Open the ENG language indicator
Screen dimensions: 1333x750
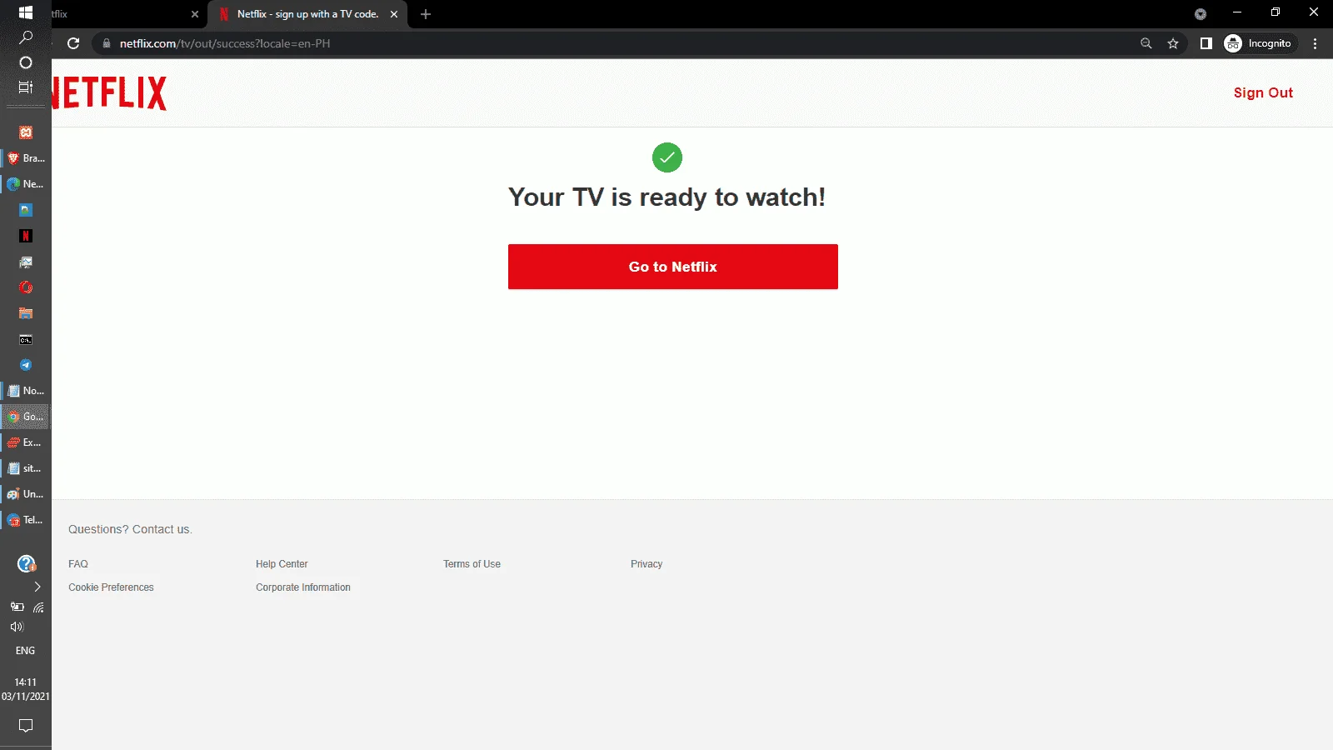click(x=26, y=651)
